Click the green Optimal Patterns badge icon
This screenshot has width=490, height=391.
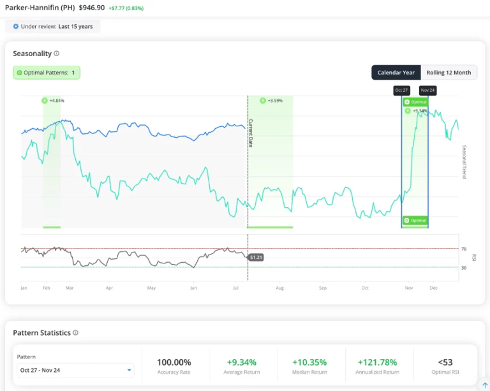(19, 73)
